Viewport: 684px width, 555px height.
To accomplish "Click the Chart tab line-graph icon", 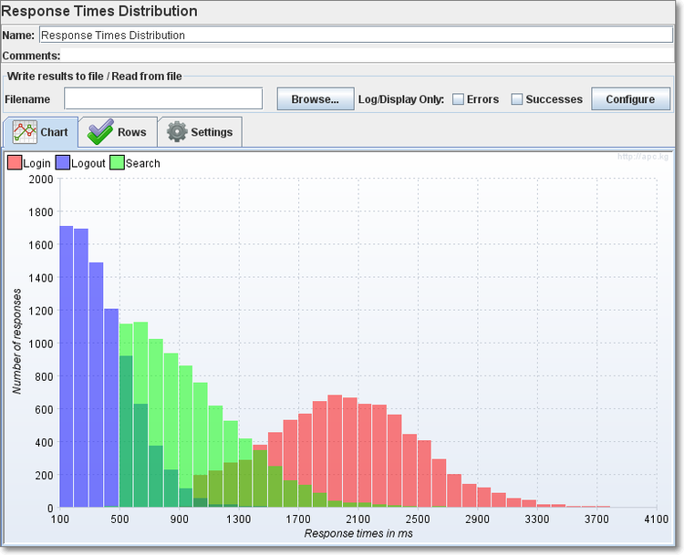I will pos(24,132).
